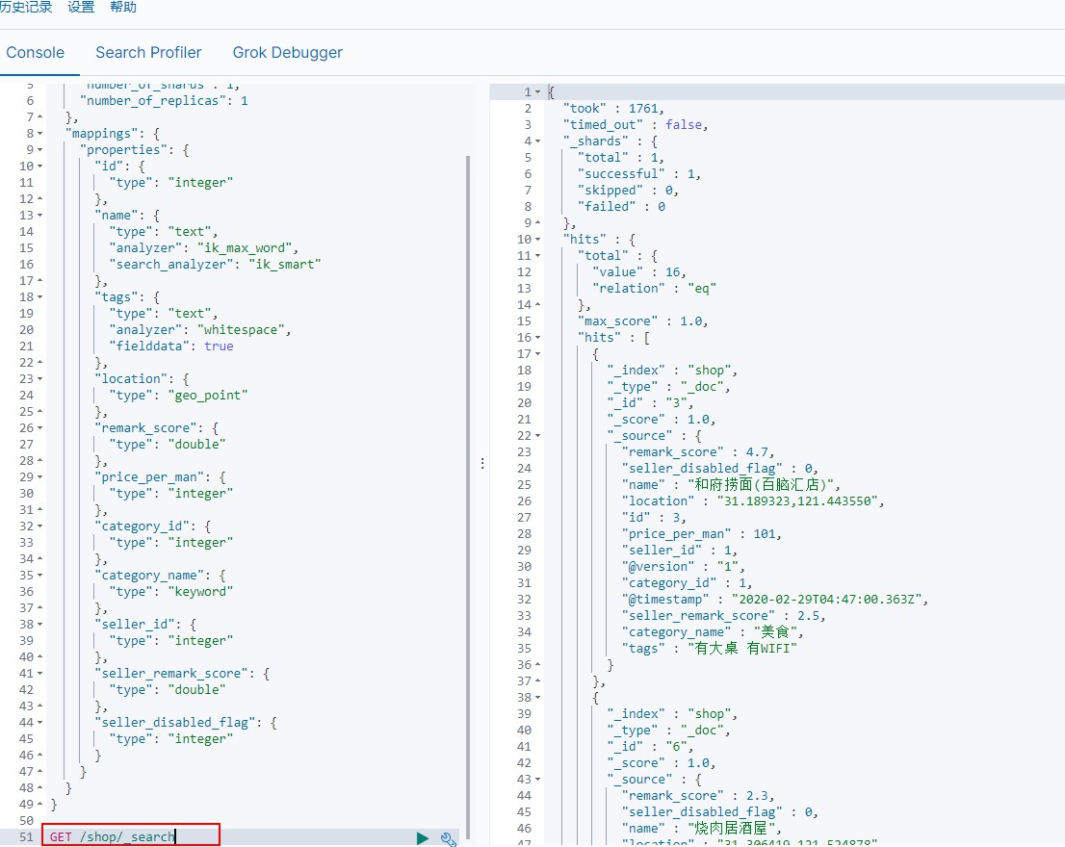This screenshot has height=847, width=1065.
Task: Collapse the seller_remark_score block at line 41
Action: tap(40, 673)
